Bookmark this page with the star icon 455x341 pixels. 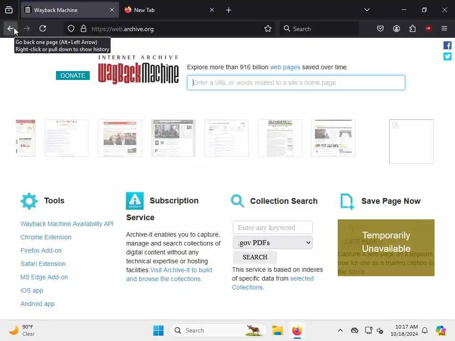tap(268, 28)
